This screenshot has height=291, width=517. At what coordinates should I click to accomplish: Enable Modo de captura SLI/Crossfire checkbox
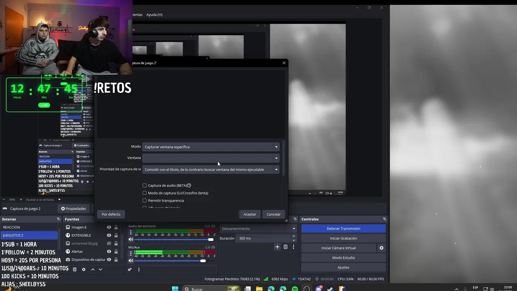[x=145, y=193]
